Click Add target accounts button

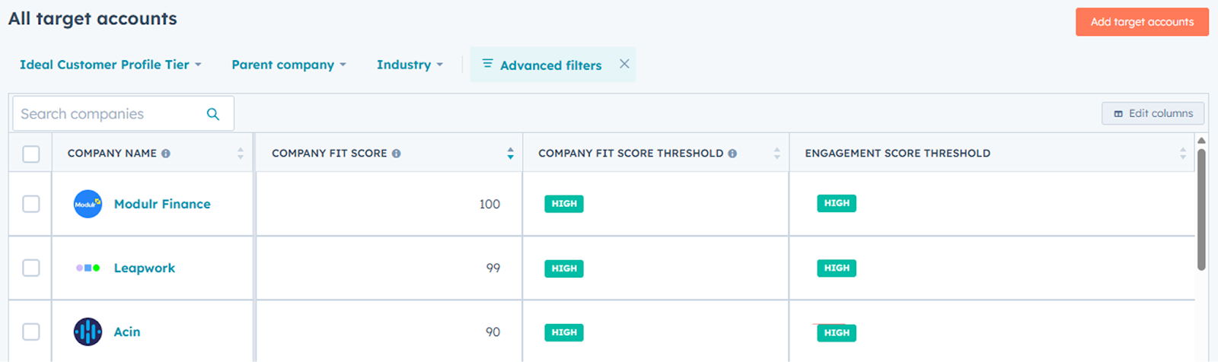pos(1142,22)
